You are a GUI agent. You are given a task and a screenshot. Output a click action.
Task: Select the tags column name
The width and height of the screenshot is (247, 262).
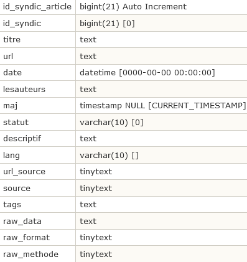pyautogui.click(x=12, y=205)
